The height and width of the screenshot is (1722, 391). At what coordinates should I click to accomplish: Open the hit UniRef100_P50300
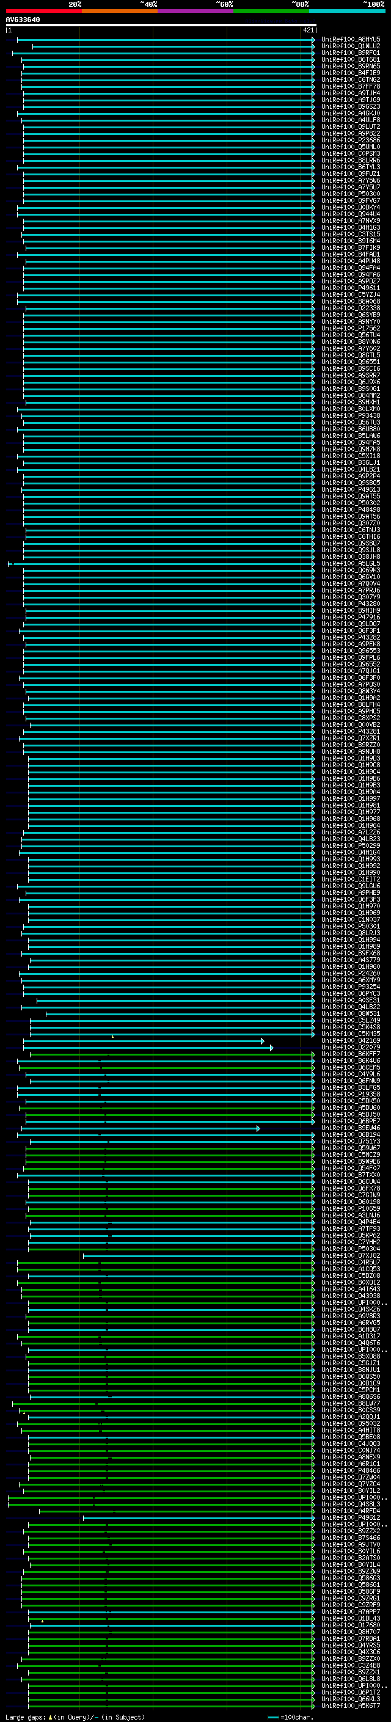pos(350,194)
